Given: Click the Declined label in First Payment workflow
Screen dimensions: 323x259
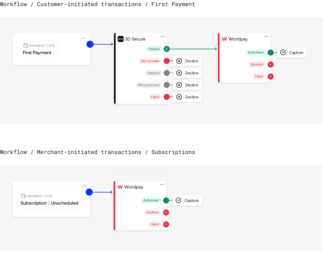Looking at the screenshot, I should pyautogui.click(x=257, y=64).
